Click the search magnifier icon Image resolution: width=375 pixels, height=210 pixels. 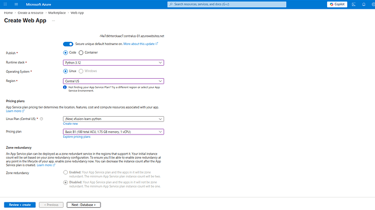coord(171,4)
